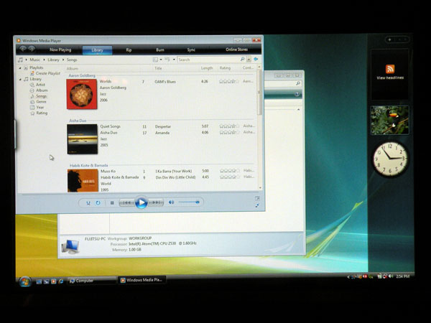The height and width of the screenshot is (323, 431).
Task: Go back with Media Player back arrow
Action: click(x=22, y=49)
